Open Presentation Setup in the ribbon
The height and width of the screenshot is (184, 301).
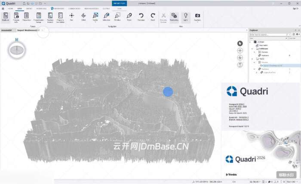[x=39, y=18]
